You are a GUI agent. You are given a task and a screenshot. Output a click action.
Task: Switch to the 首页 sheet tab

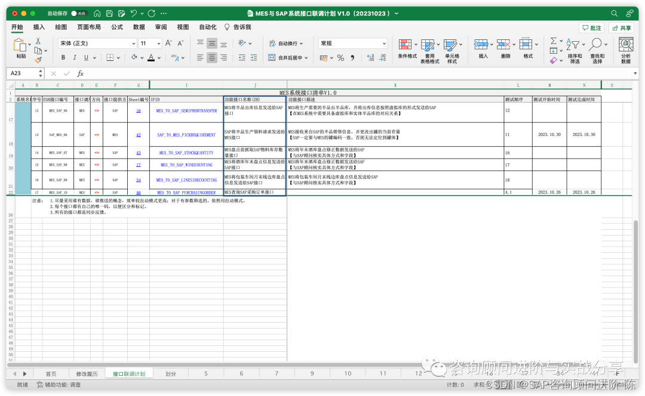(51, 374)
